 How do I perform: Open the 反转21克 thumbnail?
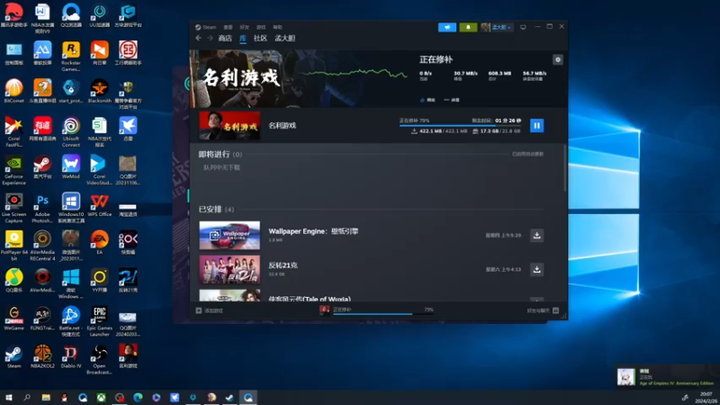pos(229,269)
